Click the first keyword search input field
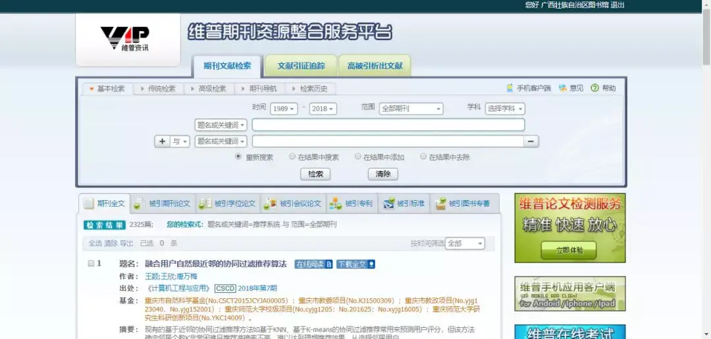The width and height of the screenshot is (711, 339). click(x=388, y=124)
